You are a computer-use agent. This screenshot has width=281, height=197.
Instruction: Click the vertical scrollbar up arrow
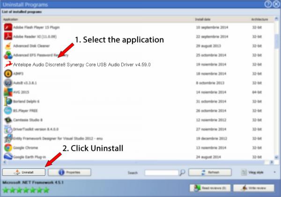276,19
